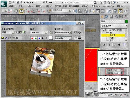Open a file using the folder icon
This screenshot has height=98, width=130.
[x=14, y=2]
